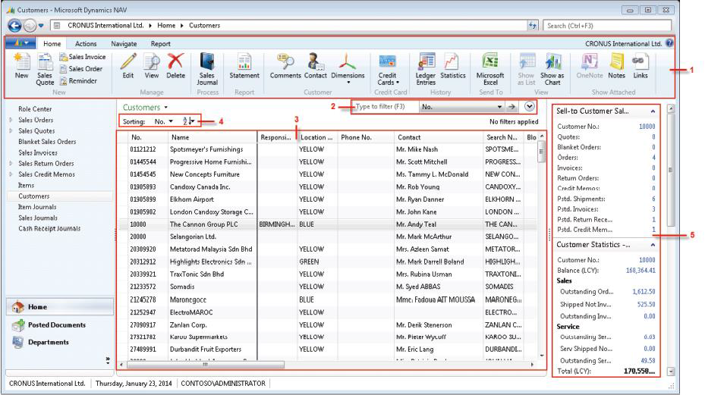The width and height of the screenshot is (705, 395).
Task: Open the Credit Cards ribbon menu
Action: (x=387, y=69)
